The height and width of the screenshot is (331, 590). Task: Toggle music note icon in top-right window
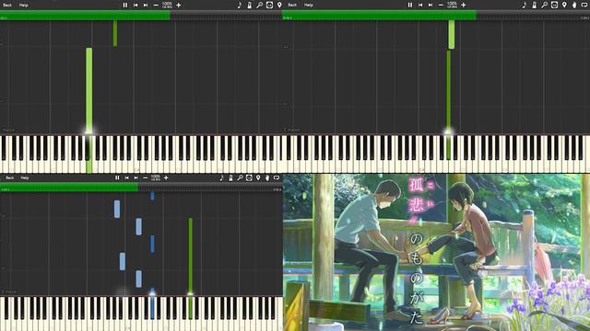pyautogui.click(x=525, y=5)
